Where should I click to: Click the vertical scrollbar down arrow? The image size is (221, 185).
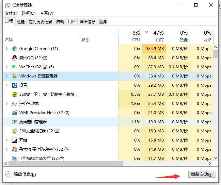215,158
